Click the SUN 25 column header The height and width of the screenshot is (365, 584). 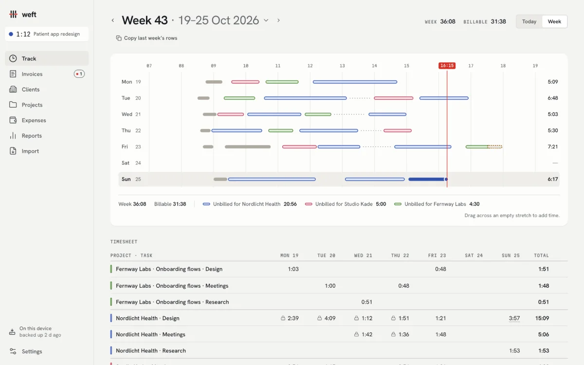point(511,255)
